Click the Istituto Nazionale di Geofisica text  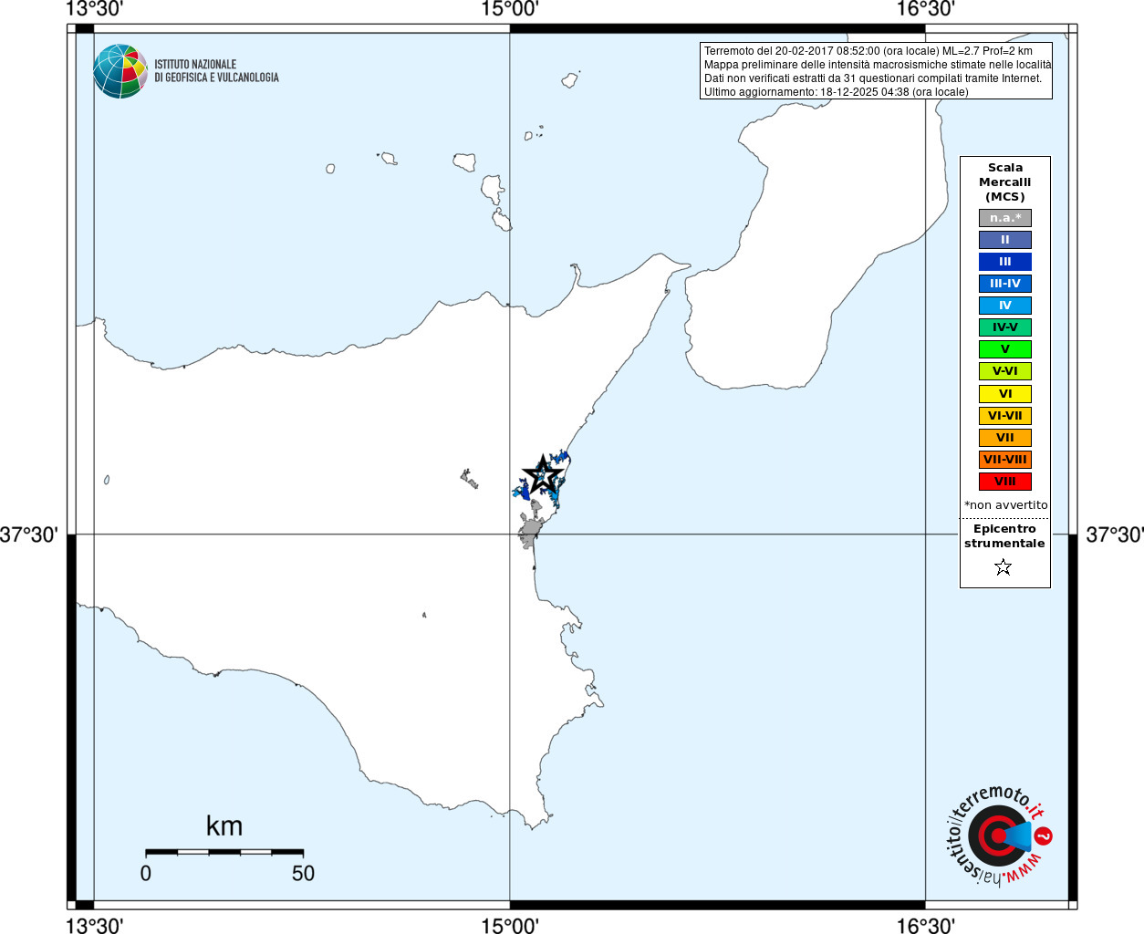(x=216, y=71)
